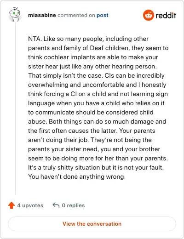
Task: Click the line "That simply isn't the case"
Action: coord(65,75)
